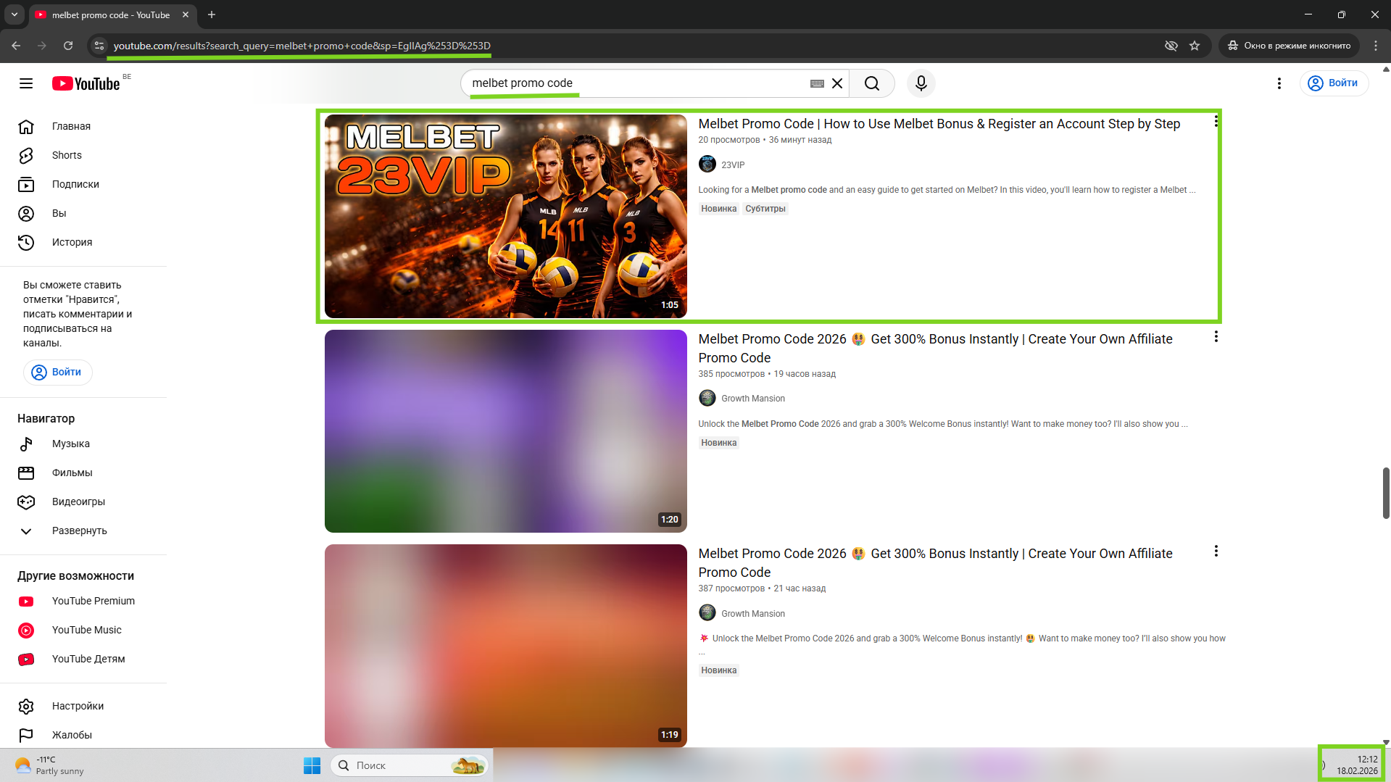Open the incognito window indicator
1391x782 pixels.
tap(1290, 46)
